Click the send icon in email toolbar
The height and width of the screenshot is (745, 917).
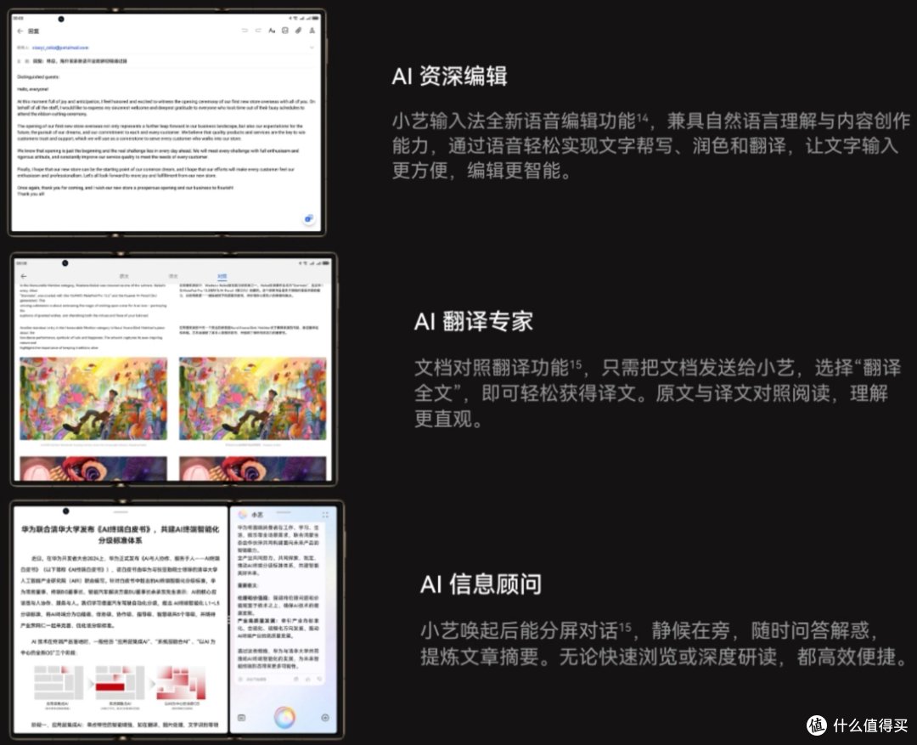[312, 31]
